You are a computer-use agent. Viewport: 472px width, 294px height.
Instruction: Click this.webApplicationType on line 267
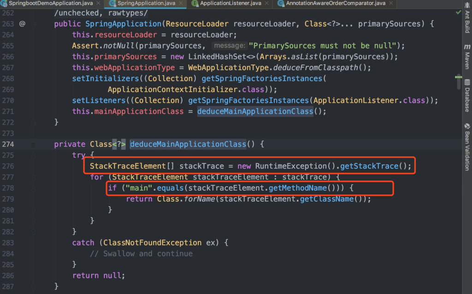tap(124, 67)
